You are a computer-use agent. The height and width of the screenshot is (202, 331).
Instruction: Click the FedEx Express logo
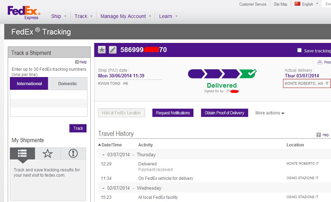[x=24, y=13]
